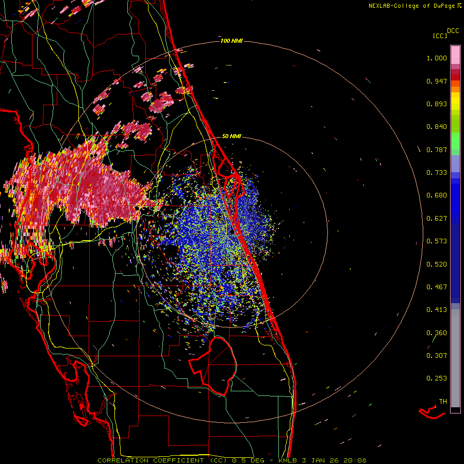Click the 100 NMI range ring label
The width and height of the screenshot is (464, 464).
tap(231, 41)
